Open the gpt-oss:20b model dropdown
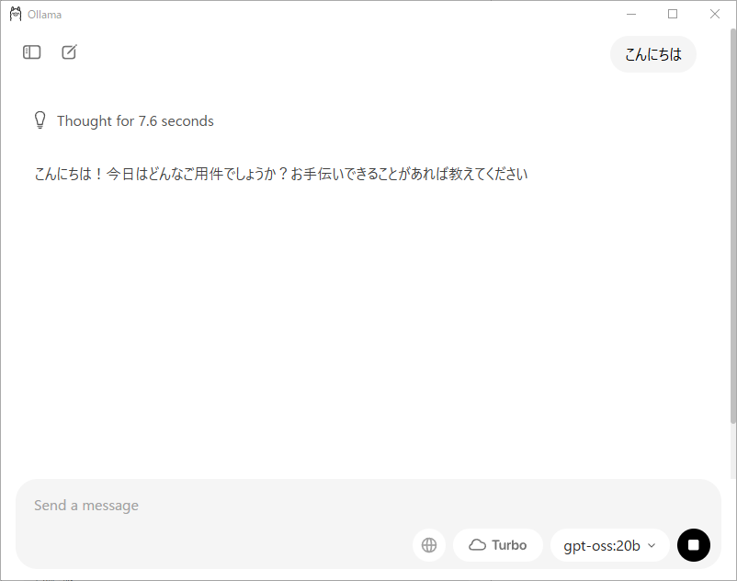737x581 pixels. click(x=609, y=545)
